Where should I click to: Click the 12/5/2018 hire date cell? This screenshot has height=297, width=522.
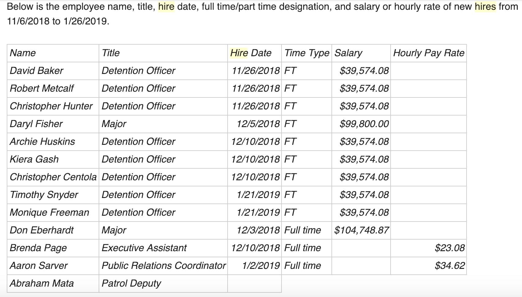[255, 124]
